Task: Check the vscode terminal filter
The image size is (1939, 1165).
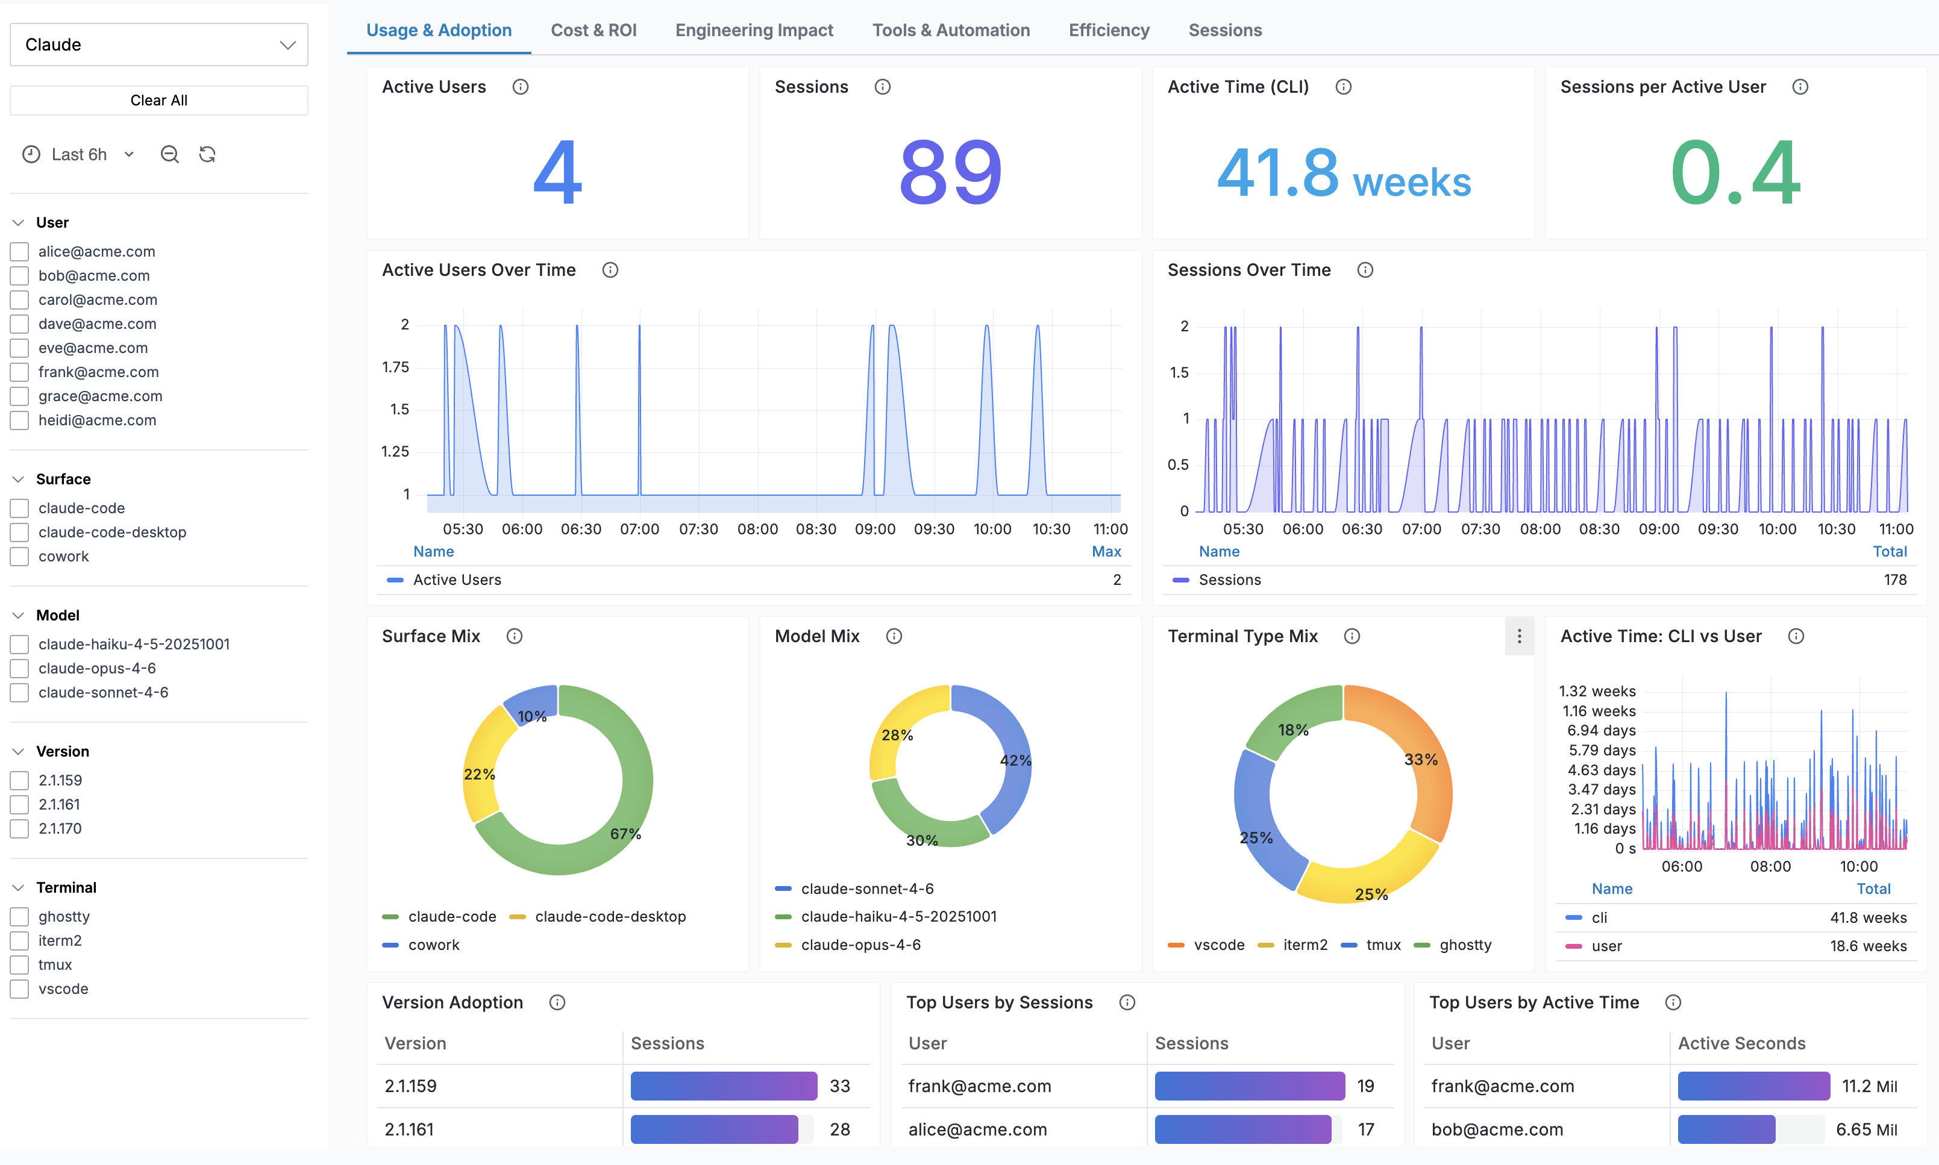Action: point(20,989)
